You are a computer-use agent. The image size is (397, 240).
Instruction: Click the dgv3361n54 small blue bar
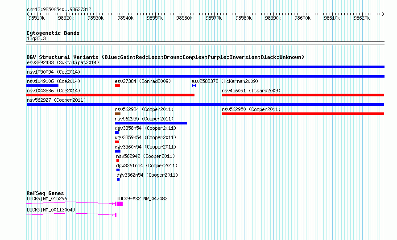[118, 170]
